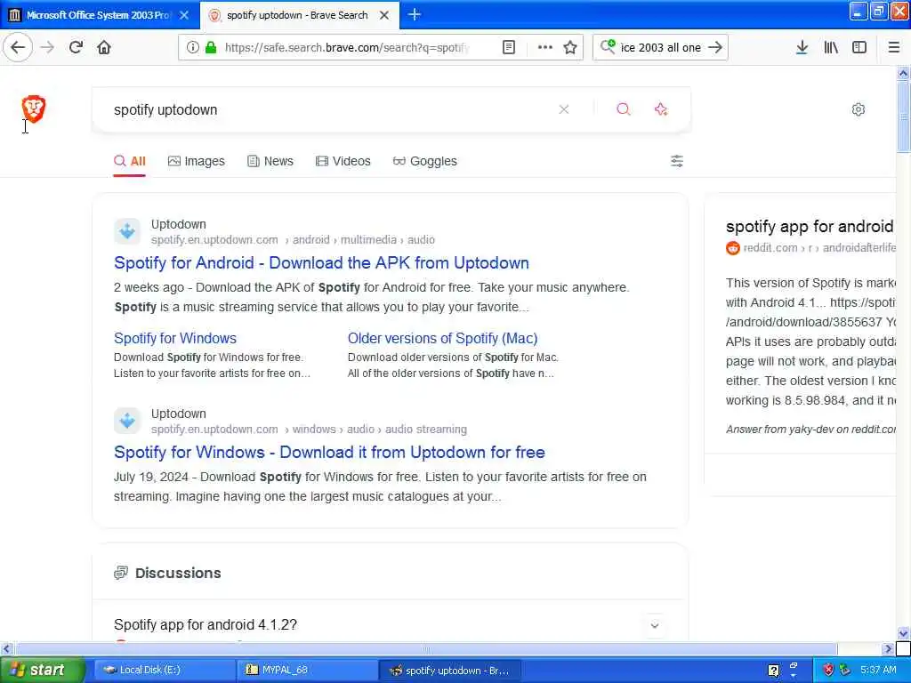Submit toolbar search with arrow button
Image resolution: width=911 pixels, height=683 pixels.
pos(715,47)
